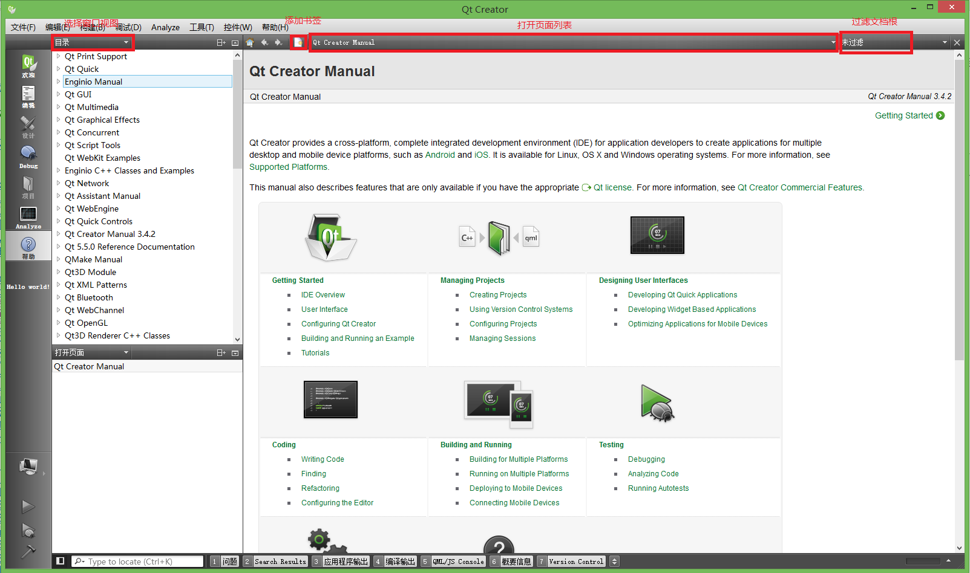Open the QML/JS Console pane
The width and height of the screenshot is (970, 573).
click(454, 562)
